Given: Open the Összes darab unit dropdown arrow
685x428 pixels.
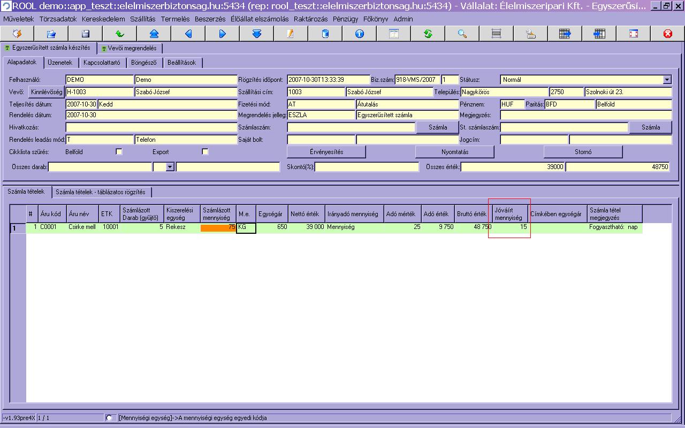Looking at the screenshot, I should (170, 167).
